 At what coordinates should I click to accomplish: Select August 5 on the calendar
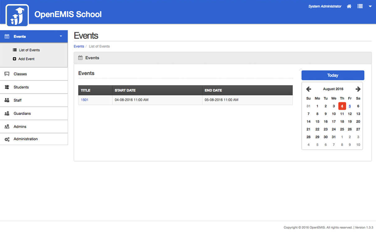[350, 106]
